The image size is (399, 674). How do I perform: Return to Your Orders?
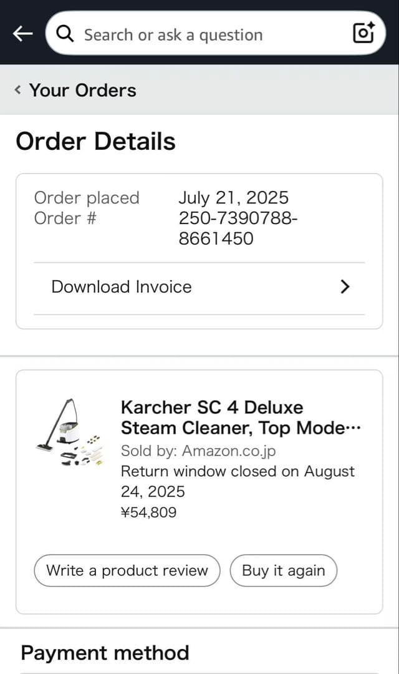pyautogui.click(x=82, y=89)
